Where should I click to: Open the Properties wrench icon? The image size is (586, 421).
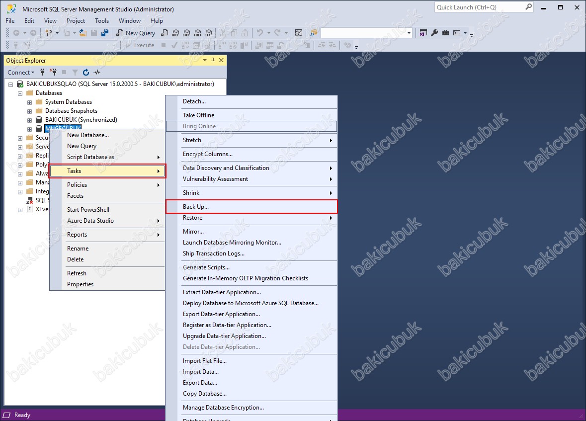point(434,33)
